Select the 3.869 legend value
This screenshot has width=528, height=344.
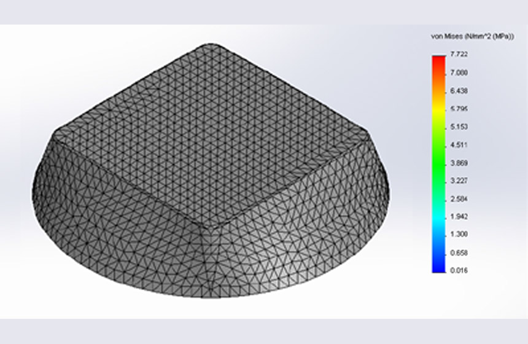[x=459, y=163]
